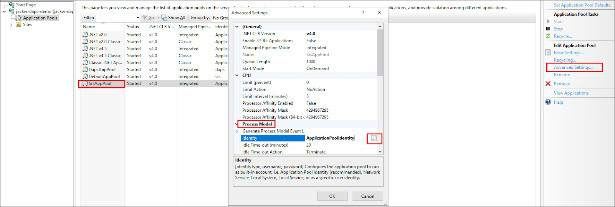The image size is (615, 207).
Task: Open the Filter dropdown arrow
Action: 138,18
